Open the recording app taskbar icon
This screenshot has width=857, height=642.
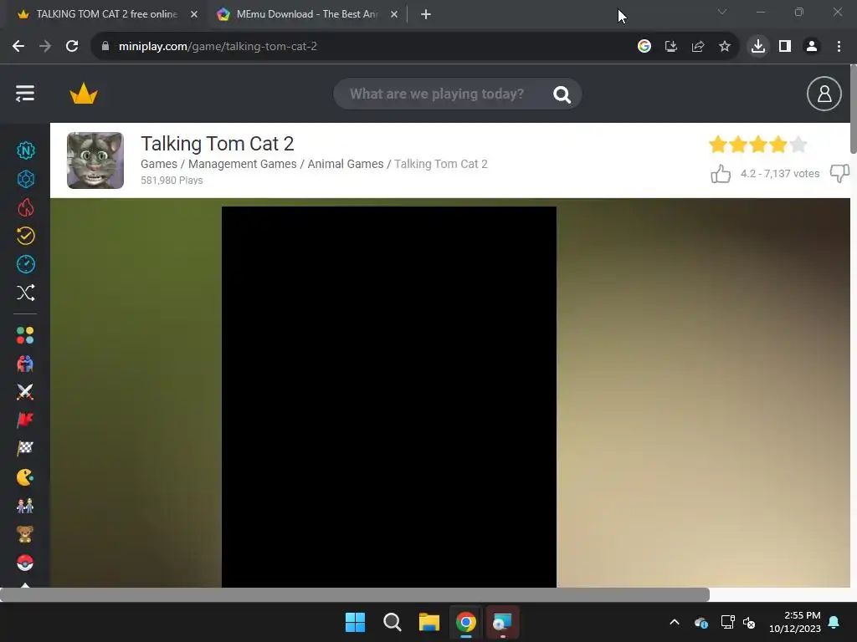coord(502,622)
